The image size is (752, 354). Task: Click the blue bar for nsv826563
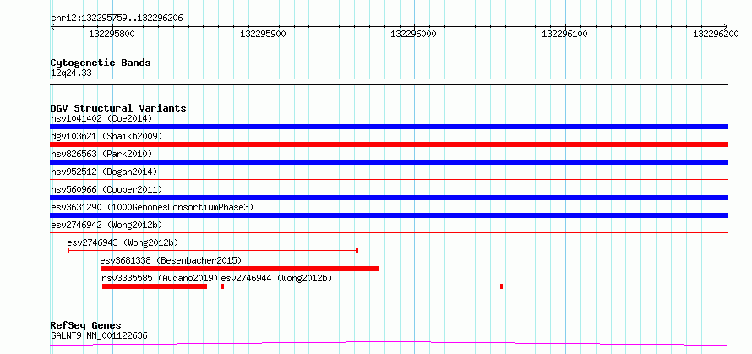coord(389,162)
